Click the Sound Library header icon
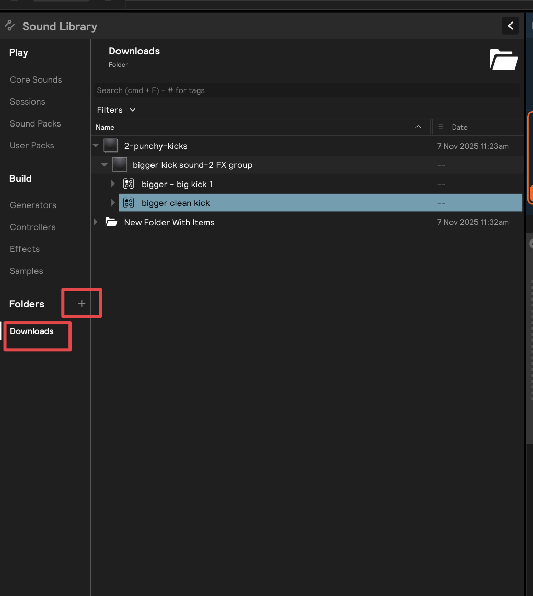This screenshot has width=533, height=596. pos(9,26)
